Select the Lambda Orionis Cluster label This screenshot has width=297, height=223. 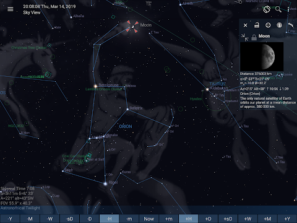point(103,89)
